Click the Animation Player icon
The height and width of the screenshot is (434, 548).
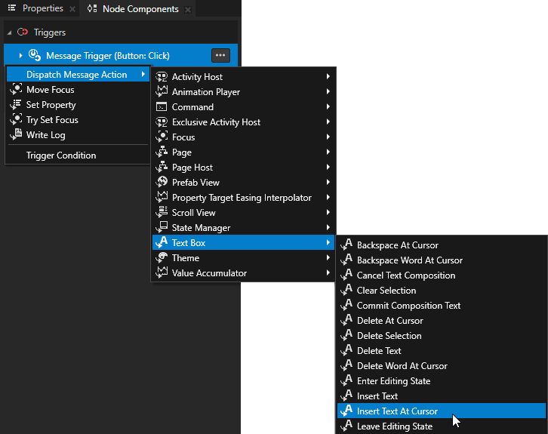(162, 92)
